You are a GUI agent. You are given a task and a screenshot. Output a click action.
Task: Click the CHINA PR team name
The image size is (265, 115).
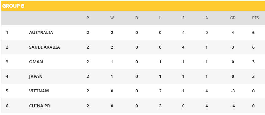point(40,106)
